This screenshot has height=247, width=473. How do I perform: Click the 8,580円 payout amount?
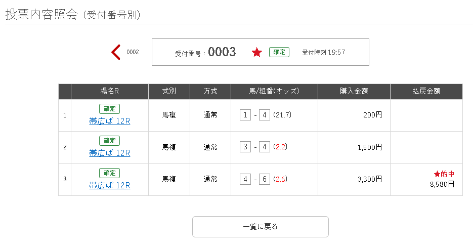[442, 184]
